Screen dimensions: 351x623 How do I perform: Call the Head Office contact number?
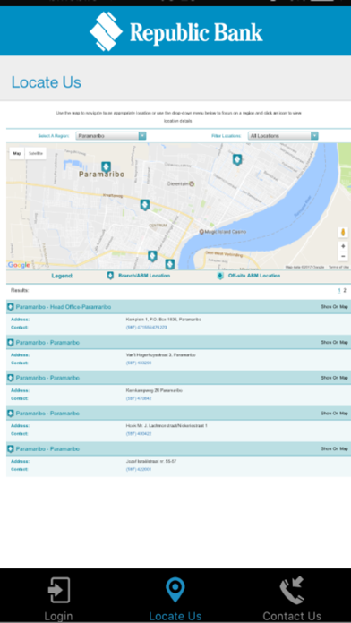click(146, 328)
